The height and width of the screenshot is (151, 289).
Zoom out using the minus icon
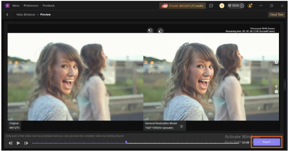click(276, 92)
